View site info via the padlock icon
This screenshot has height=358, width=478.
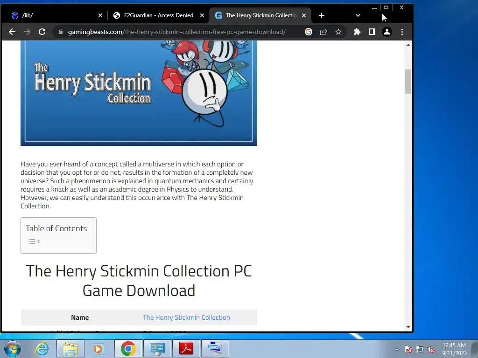[x=60, y=32]
